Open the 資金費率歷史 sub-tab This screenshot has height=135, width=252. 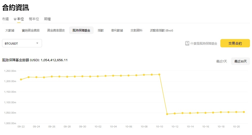56,30
